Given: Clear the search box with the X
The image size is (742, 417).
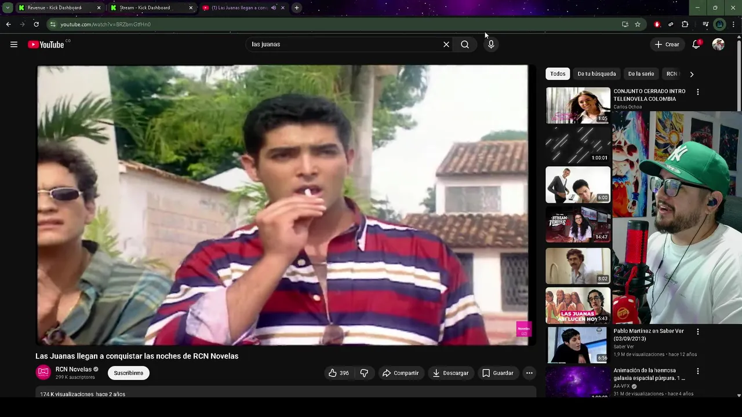Looking at the screenshot, I should pos(446,45).
